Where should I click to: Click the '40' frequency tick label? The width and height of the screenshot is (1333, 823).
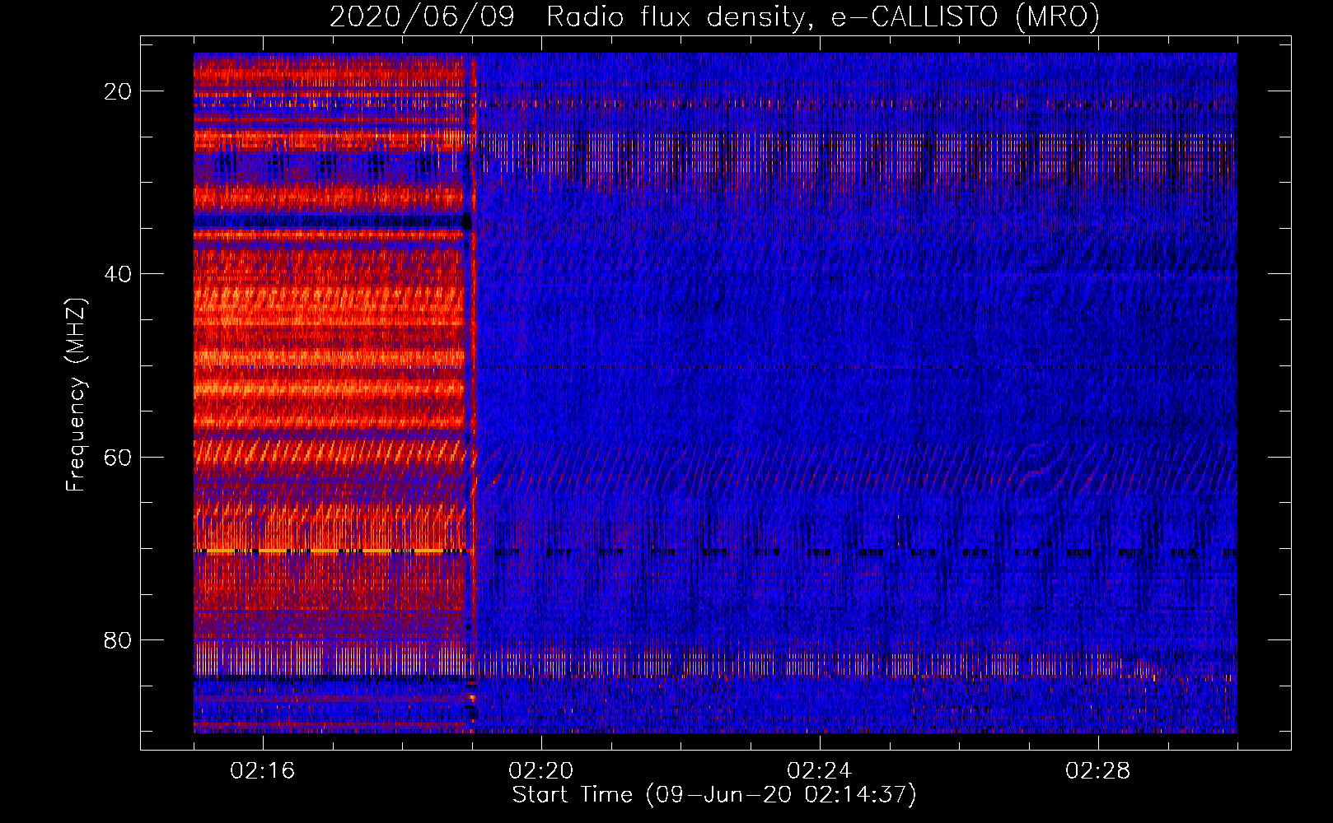pyautogui.click(x=118, y=274)
